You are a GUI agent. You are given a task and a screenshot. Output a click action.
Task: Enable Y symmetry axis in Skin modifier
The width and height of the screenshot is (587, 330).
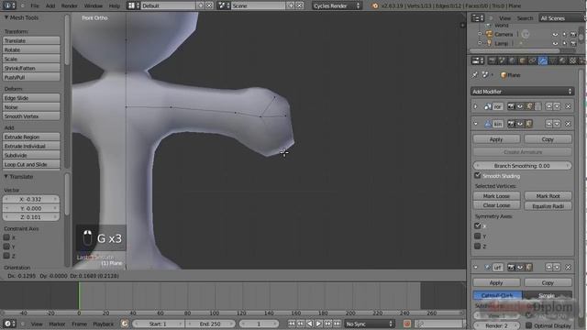477,236
